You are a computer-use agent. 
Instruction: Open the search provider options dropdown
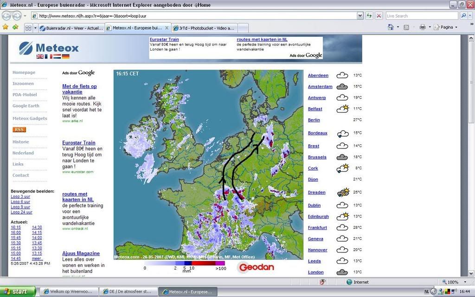470,16
